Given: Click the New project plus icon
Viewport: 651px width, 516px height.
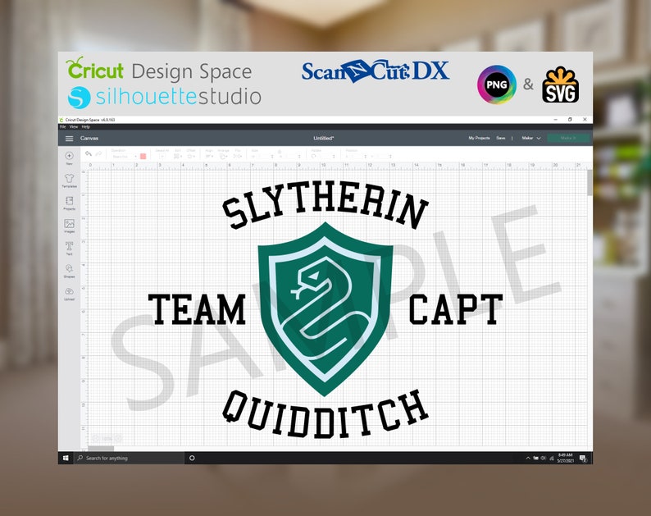Looking at the screenshot, I should [70, 156].
